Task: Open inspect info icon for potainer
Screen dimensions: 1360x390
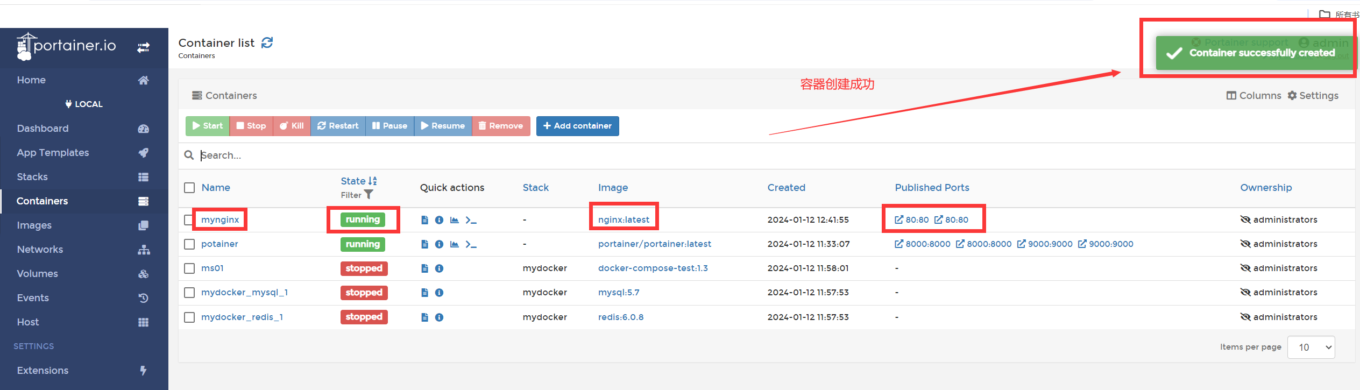Action: pyautogui.click(x=439, y=244)
